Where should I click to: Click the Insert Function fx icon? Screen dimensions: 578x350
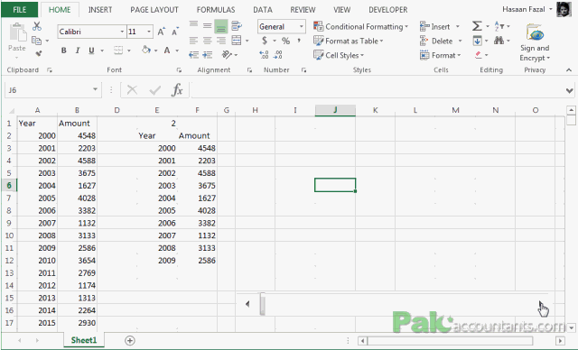[x=177, y=90]
